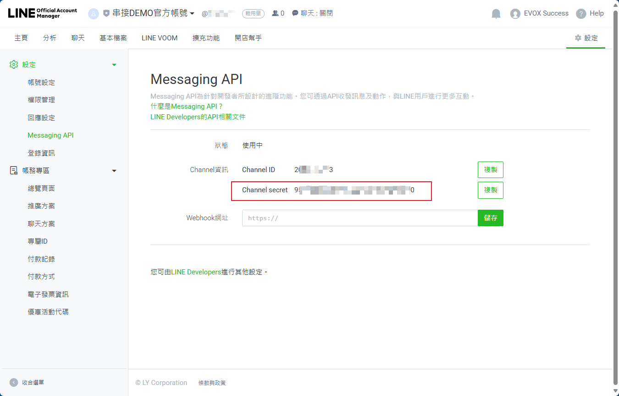The width and height of the screenshot is (619, 396).
Task: Select 付款記錄 in the sidebar
Action: point(41,259)
